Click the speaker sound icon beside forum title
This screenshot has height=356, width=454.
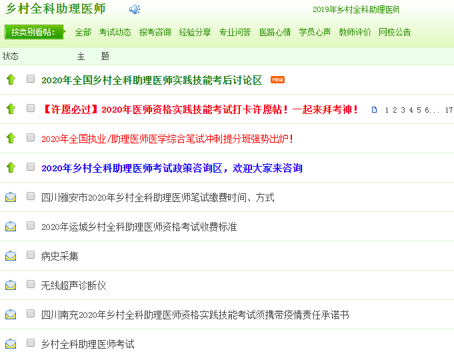pyautogui.click(x=135, y=9)
